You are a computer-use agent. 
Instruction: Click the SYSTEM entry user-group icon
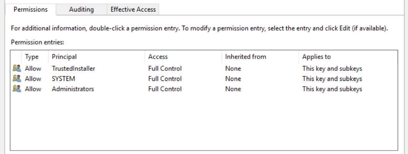point(16,79)
